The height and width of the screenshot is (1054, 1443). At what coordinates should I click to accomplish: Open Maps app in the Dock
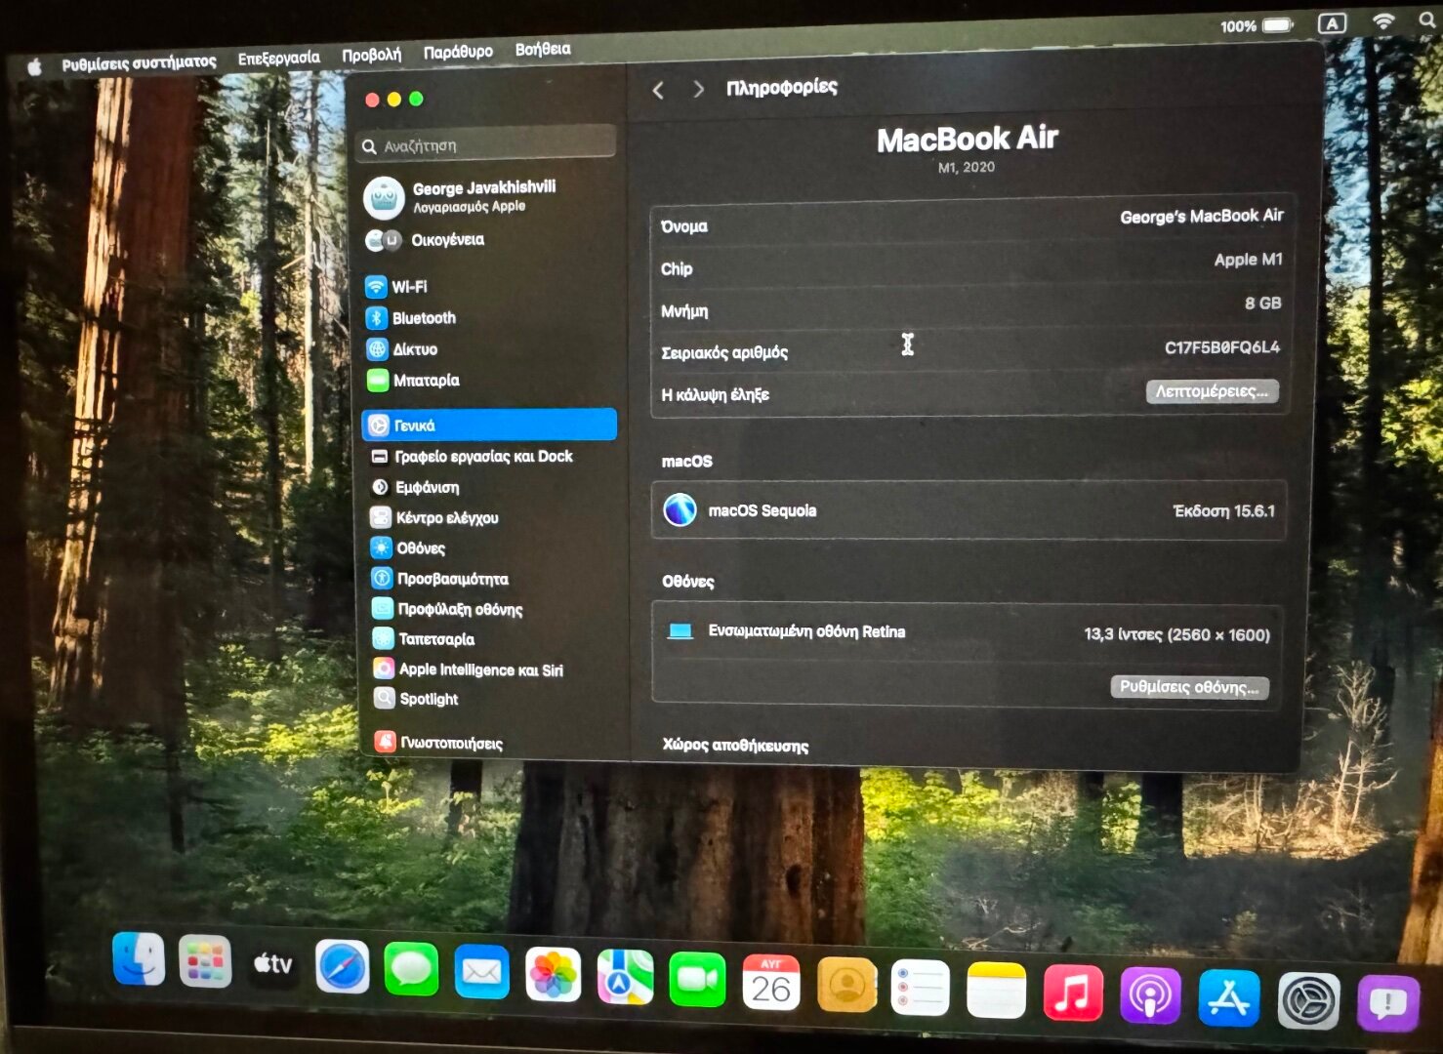point(625,977)
